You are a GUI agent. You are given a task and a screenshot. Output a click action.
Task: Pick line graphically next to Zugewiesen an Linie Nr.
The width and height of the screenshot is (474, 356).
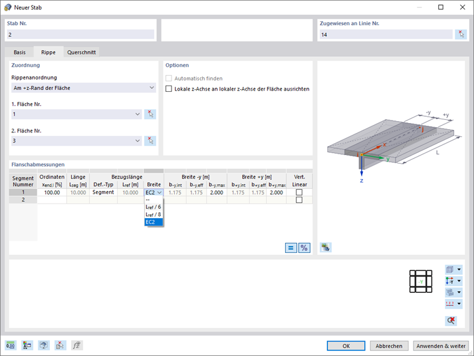pos(461,34)
